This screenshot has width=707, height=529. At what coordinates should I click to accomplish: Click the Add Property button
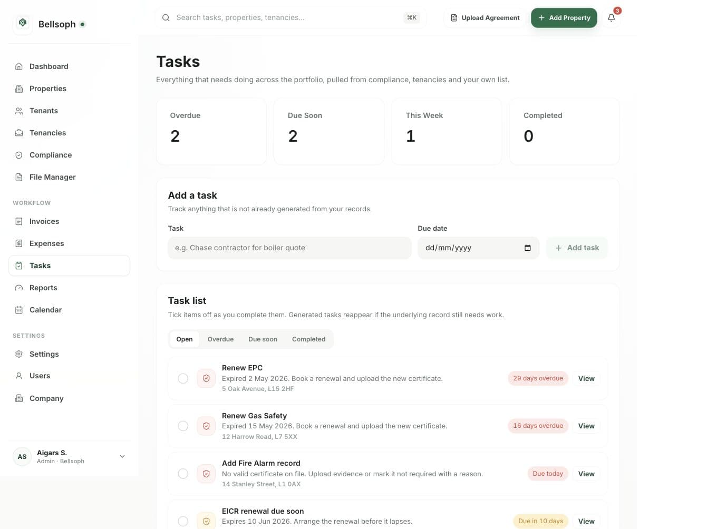point(564,17)
